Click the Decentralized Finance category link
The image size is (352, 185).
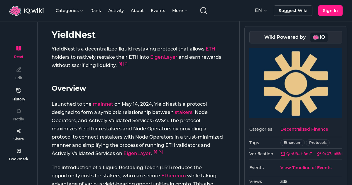point(304,129)
